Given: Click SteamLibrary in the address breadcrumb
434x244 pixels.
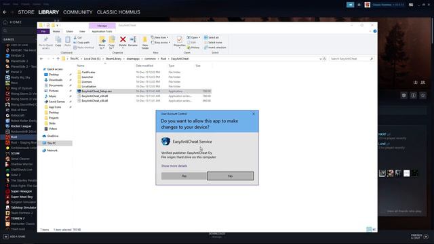Looking at the screenshot, I should click(x=113, y=59).
